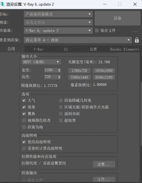
Task: Select the 1280x720 preset button
Action: tap(79, 71)
